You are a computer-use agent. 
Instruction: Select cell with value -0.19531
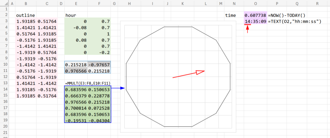tap(76, 121)
